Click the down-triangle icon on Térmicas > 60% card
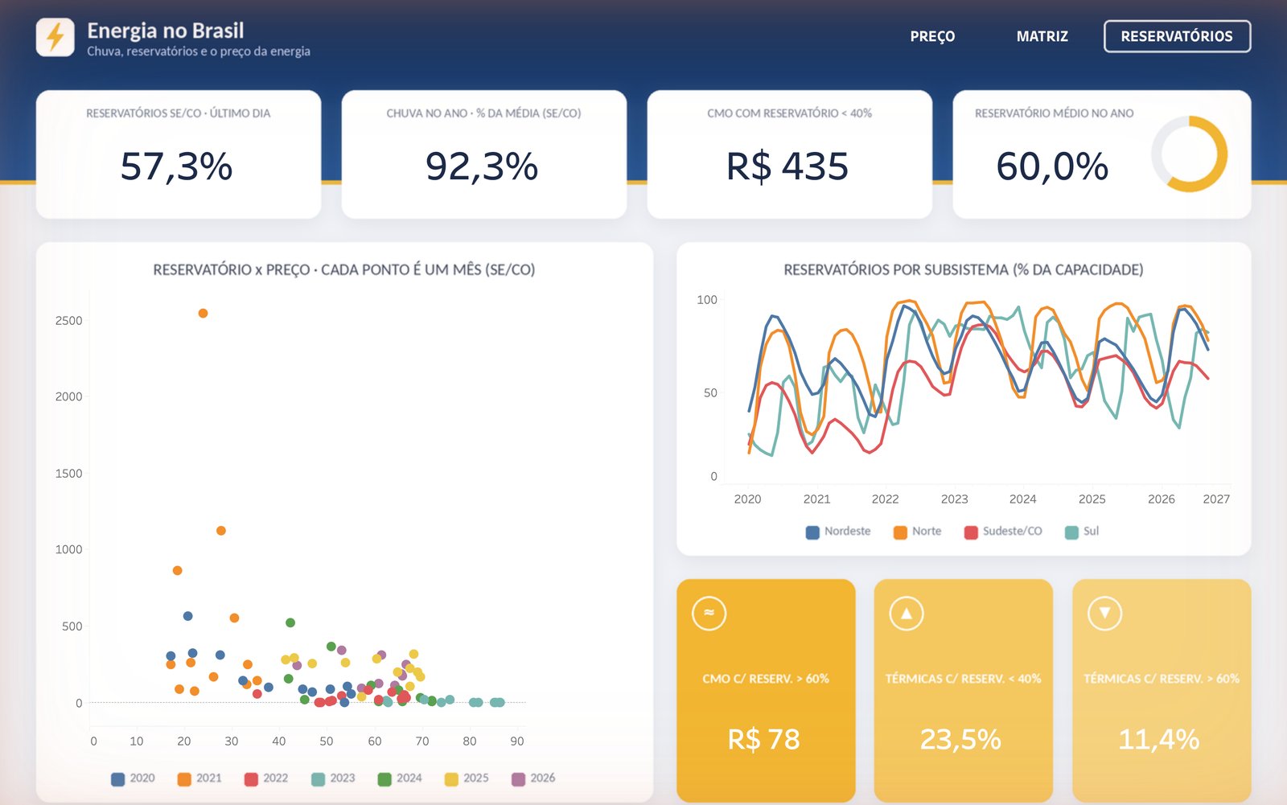1287x805 pixels. click(1104, 613)
